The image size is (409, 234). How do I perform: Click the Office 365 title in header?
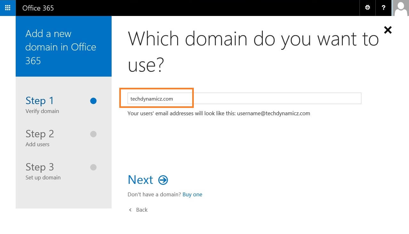38,8
